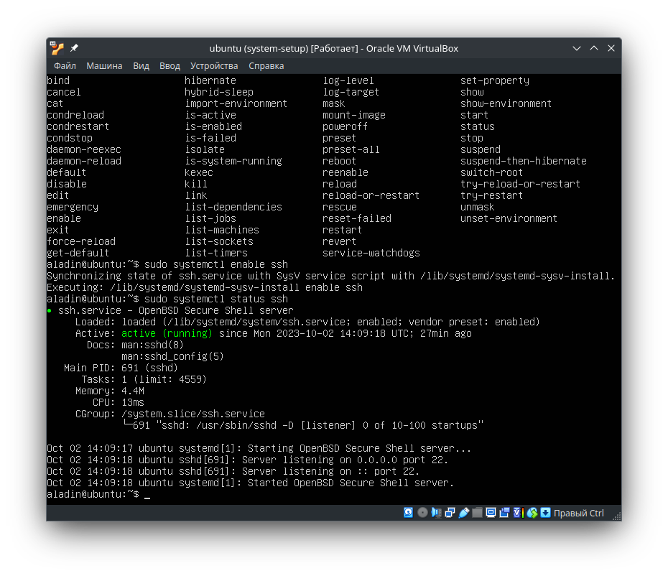Click the audio icon in the status bar
Screen dimensions: 668x576
435,512
